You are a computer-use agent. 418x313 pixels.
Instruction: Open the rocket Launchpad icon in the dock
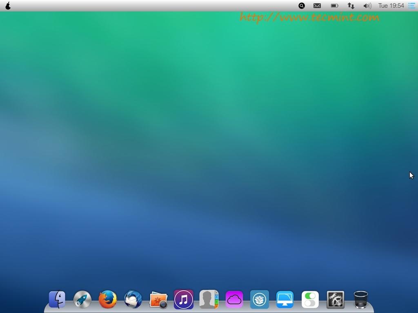coord(82,300)
